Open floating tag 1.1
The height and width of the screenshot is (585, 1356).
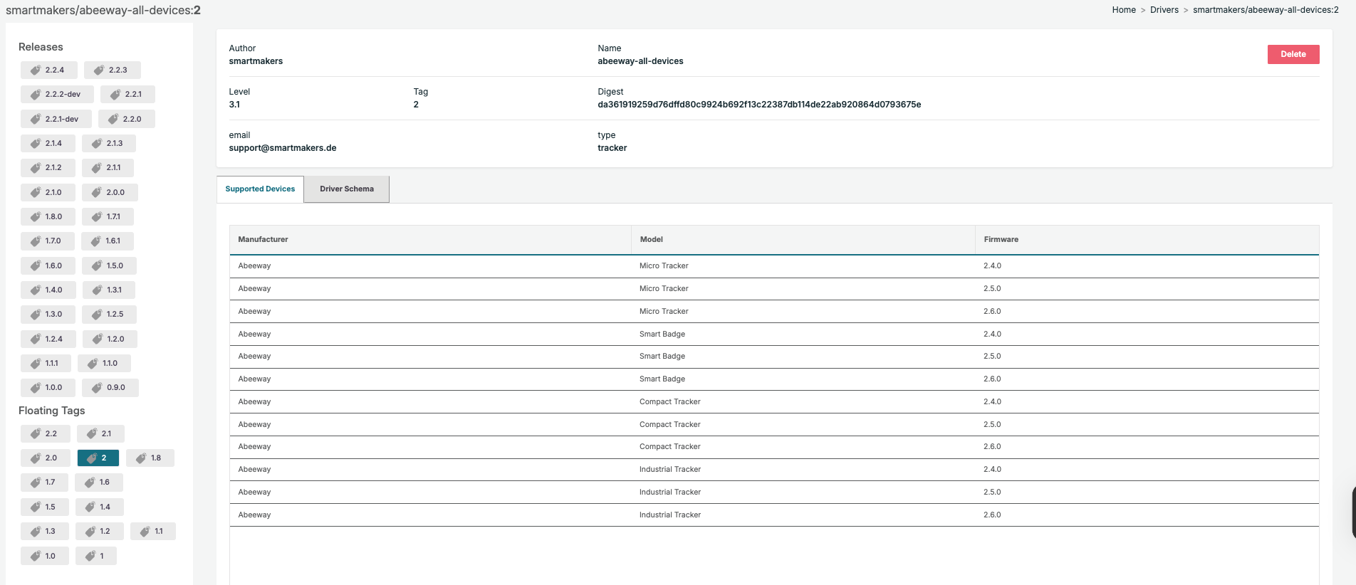(153, 531)
